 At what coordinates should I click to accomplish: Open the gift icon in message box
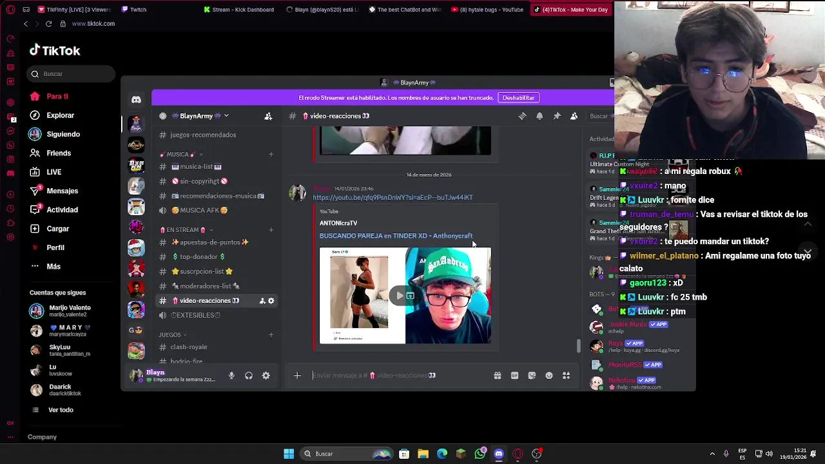tap(498, 375)
